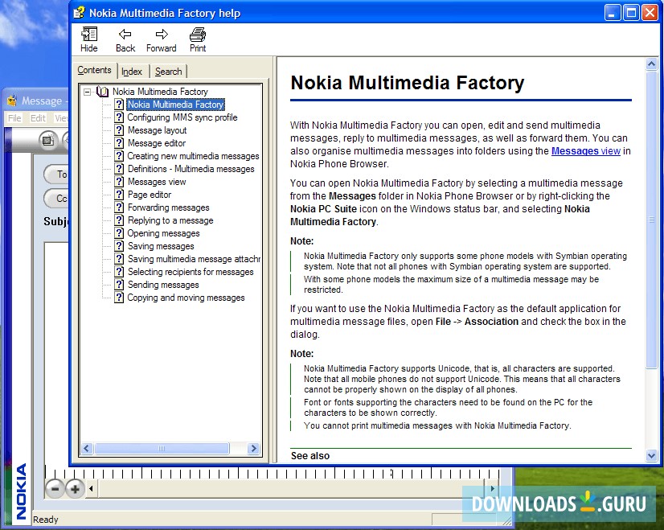Click the book icon for Nokia Multimedia Factory
Viewport: 664px width, 530px height.
(x=102, y=92)
